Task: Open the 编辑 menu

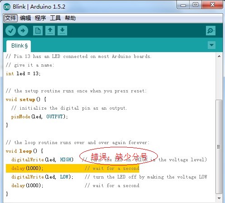Action: click(25, 18)
